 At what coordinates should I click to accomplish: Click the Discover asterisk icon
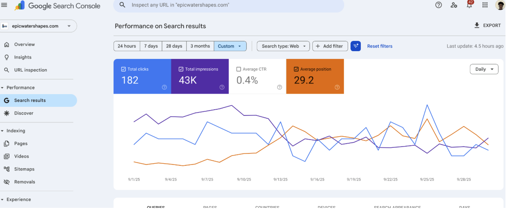coord(7,113)
